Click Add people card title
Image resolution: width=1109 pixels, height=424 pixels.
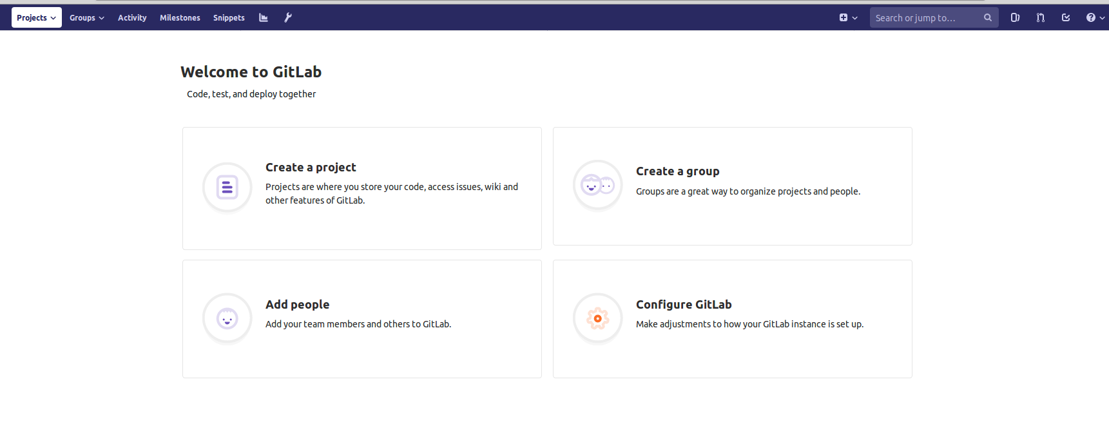click(x=297, y=305)
